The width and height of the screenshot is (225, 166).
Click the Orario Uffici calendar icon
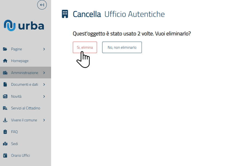tap(5, 156)
